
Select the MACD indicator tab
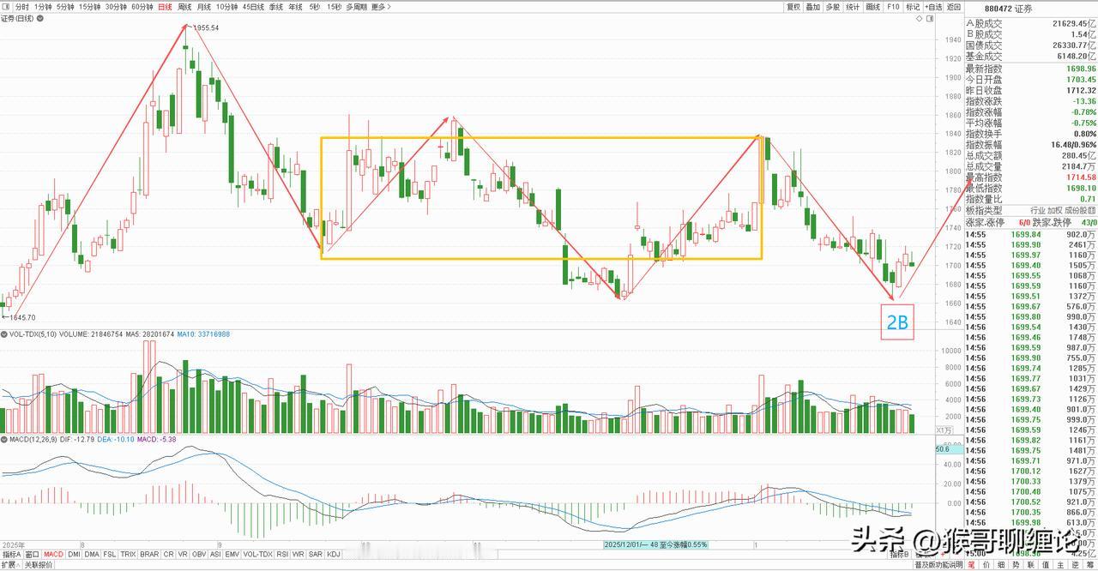coord(53,555)
